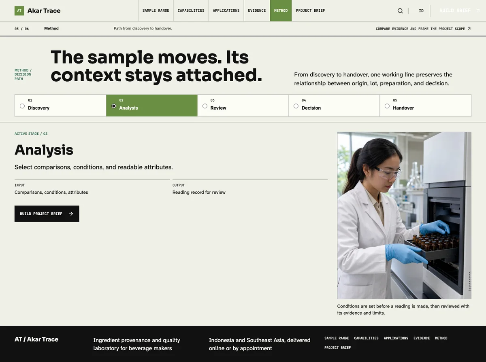
Task: Click the black Build Project Brief button
Action: [x=47, y=214]
